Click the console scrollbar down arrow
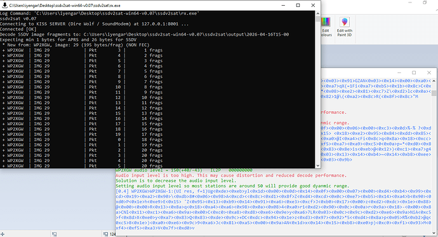This screenshot has height=237, width=438. (x=318, y=165)
